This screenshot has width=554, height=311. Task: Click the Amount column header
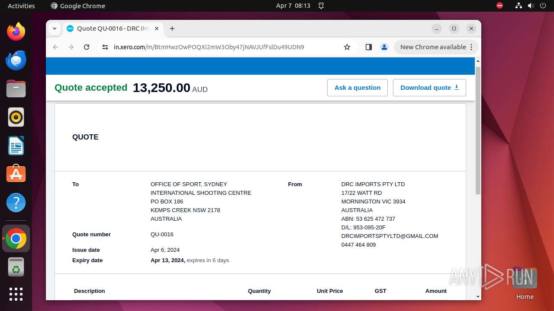pyautogui.click(x=436, y=291)
